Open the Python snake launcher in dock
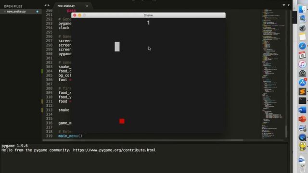The height and width of the screenshot is (173, 308). pos(302,146)
